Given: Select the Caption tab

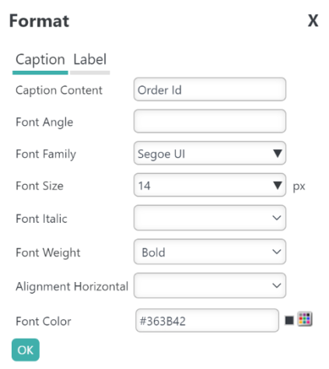Looking at the screenshot, I should [40, 60].
